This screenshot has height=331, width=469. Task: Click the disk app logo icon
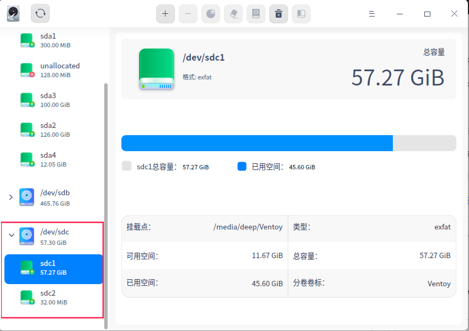coord(13,14)
